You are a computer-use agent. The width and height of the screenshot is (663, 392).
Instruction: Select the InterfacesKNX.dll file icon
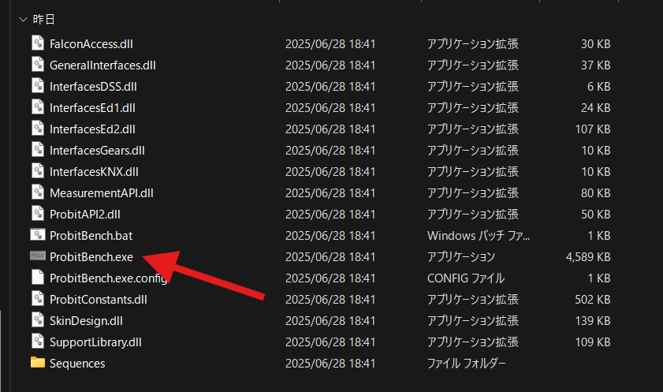coord(38,171)
